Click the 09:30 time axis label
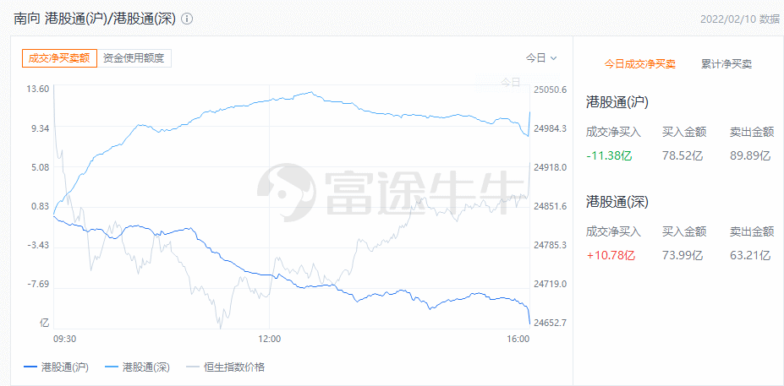Image resolution: width=784 pixels, height=386 pixels. coord(64,339)
